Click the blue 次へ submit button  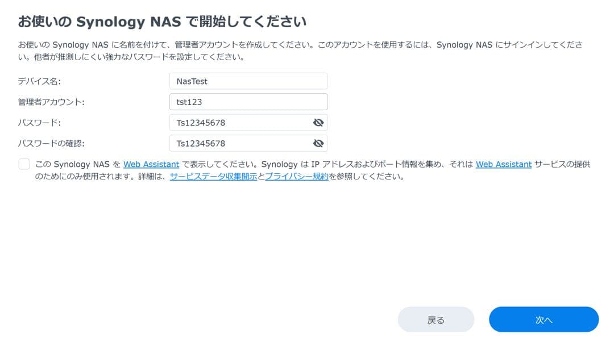click(544, 319)
